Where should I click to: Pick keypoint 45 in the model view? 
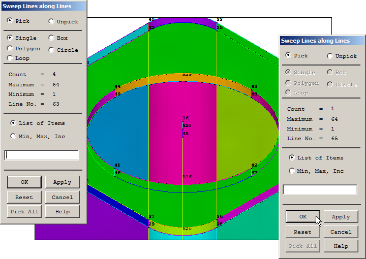point(186,134)
